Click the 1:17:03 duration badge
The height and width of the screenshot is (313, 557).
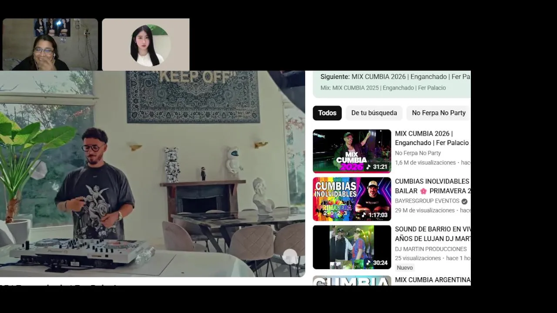pyautogui.click(x=374, y=215)
